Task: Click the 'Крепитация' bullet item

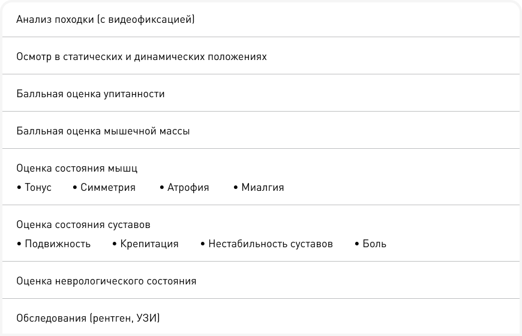Action: (149, 244)
